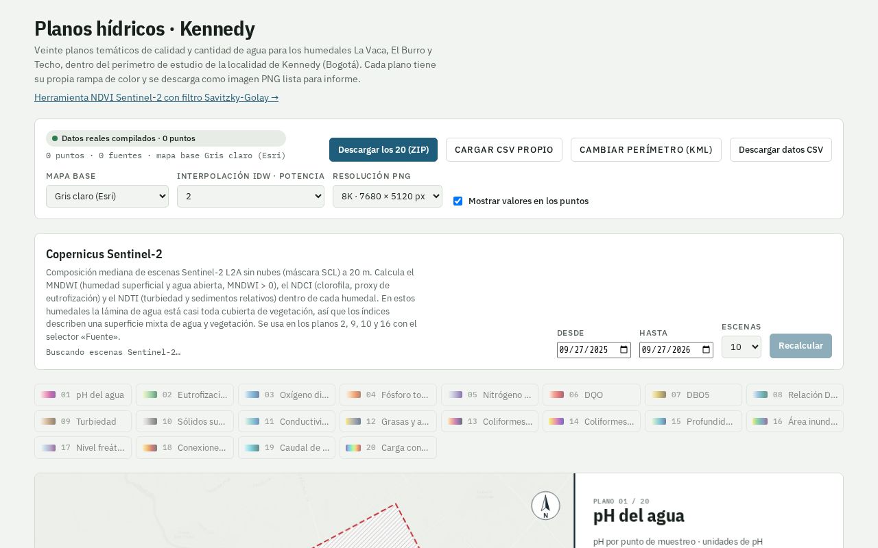The height and width of the screenshot is (548, 878).
Task: Click Descargar los 20 (ZIP) button
Action: [383, 150]
